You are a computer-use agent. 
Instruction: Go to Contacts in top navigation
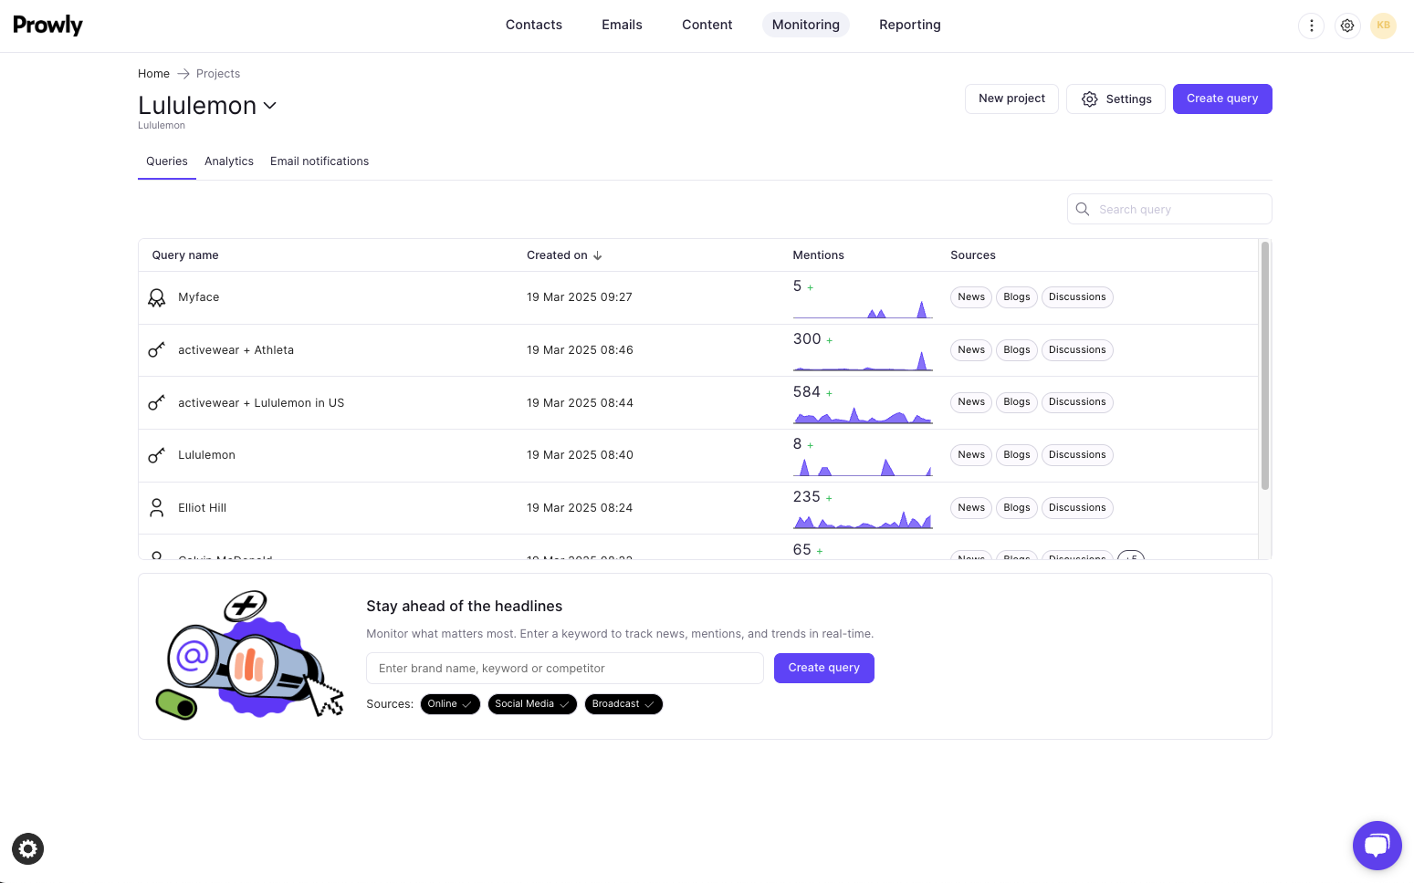[x=534, y=25]
